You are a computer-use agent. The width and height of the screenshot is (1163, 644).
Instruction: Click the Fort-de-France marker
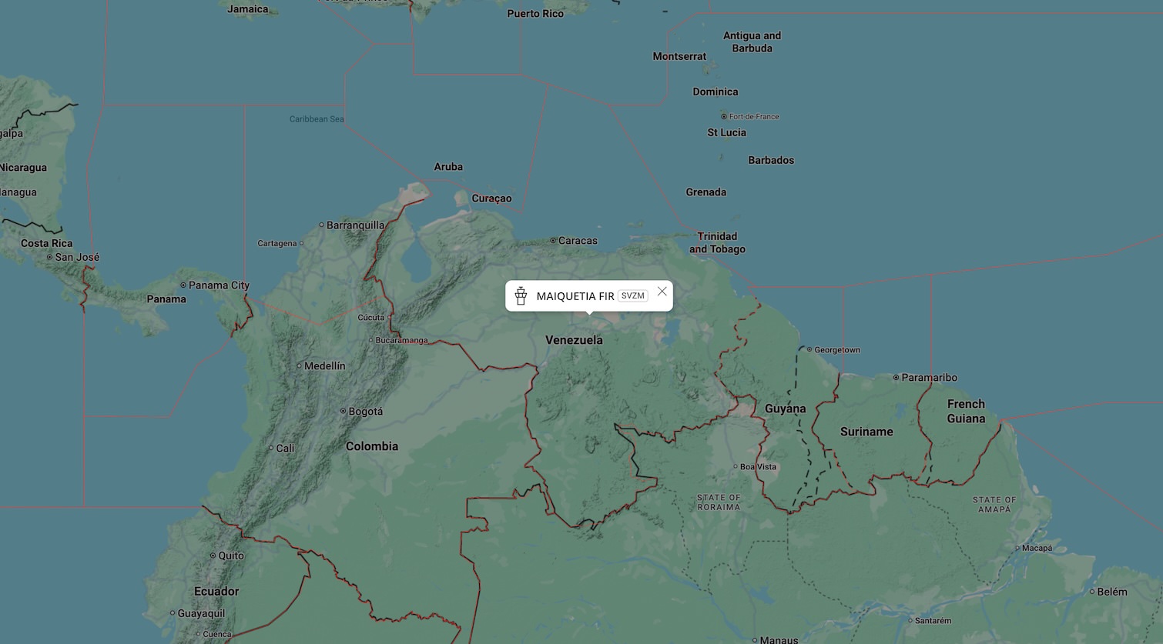tap(724, 117)
